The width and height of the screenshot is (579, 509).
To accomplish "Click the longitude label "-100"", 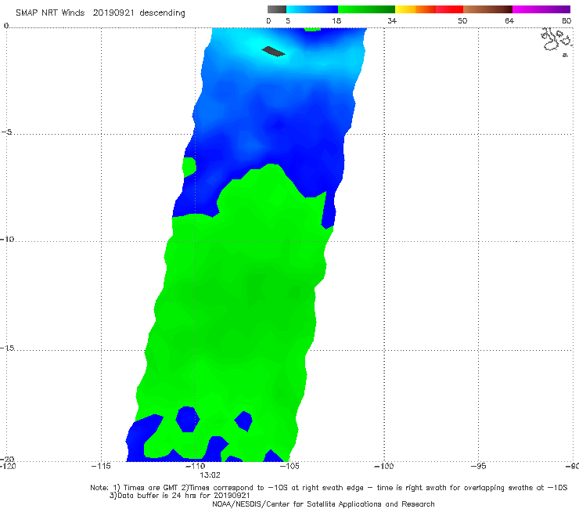I will tap(384, 466).
